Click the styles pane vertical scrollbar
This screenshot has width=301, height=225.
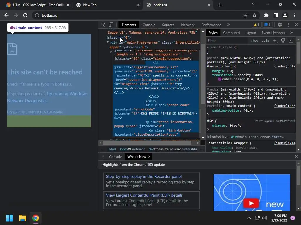(298, 52)
